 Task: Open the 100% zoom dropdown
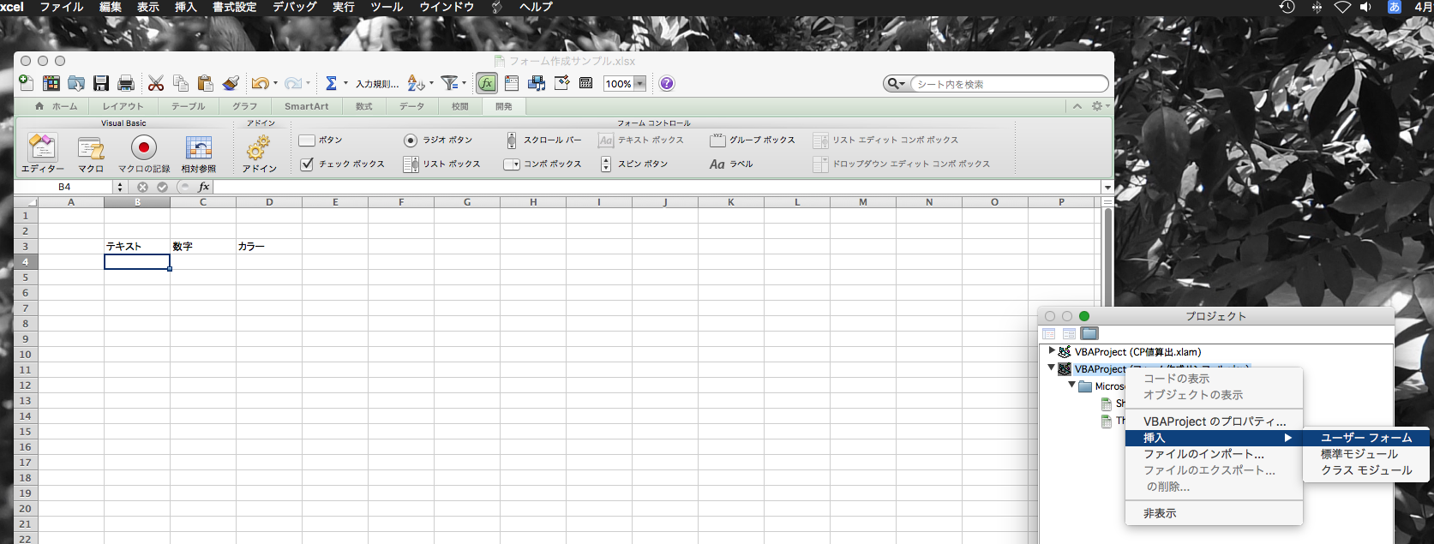click(x=639, y=84)
